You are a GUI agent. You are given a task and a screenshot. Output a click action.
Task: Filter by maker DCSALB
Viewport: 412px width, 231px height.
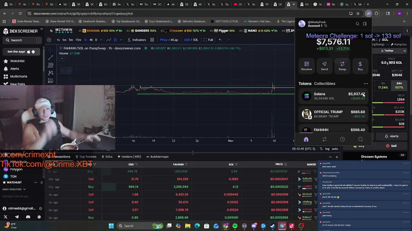point(316,194)
